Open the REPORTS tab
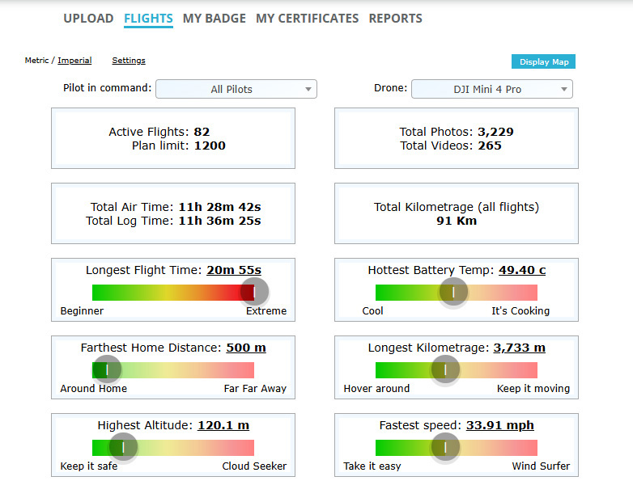The image size is (633, 502). [x=395, y=19]
